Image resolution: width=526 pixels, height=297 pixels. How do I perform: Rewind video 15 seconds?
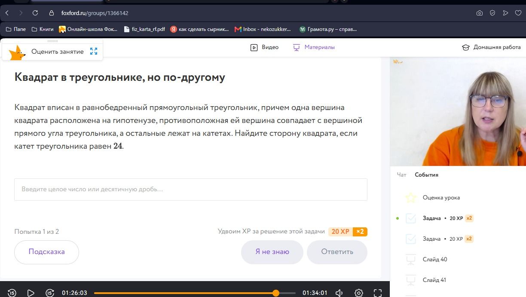(x=12, y=293)
